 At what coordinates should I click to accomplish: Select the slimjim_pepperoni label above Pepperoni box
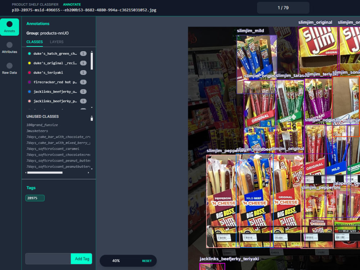click(x=226, y=150)
